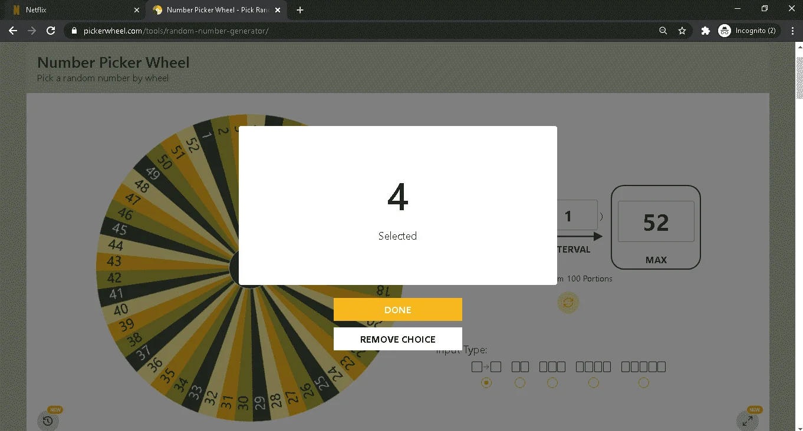Image resolution: width=803 pixels, height=431 pixels.
Task: Click the REMOVE CHOICE button
Action: pyautogui.click(x=398, y=339)
